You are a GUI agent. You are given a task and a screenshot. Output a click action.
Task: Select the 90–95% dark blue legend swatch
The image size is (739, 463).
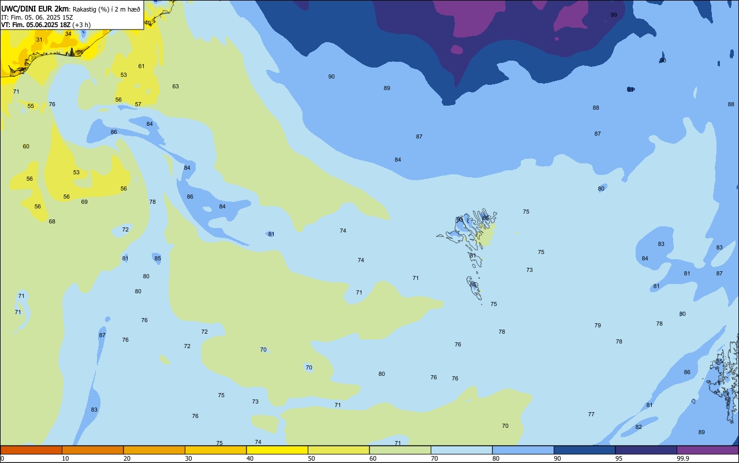[584, 450]
